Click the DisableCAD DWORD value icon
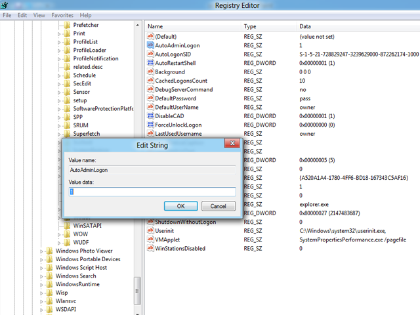Viewport: 420px width, 315px height. [x=150, y=116]
